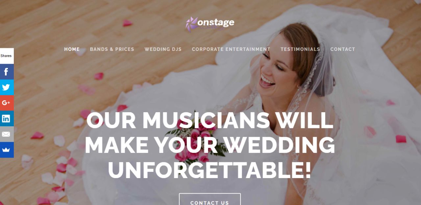The height and width of the screenshot is (205, 421).
Task: Click the Contact Us outlined button
Action: (x=210, y=199)
